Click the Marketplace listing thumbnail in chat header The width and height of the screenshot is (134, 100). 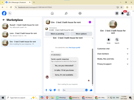[x=47, y=29]
